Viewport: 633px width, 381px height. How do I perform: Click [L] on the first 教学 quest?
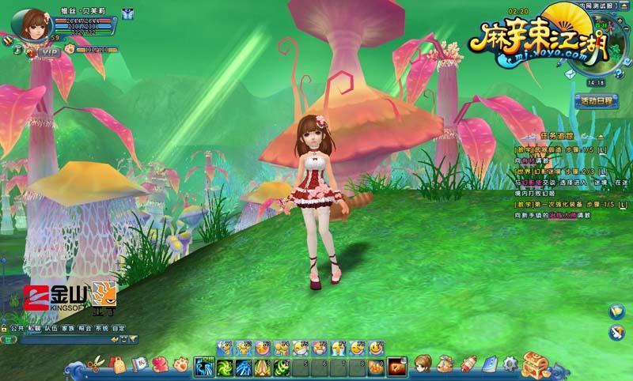(x=602, y=150)
